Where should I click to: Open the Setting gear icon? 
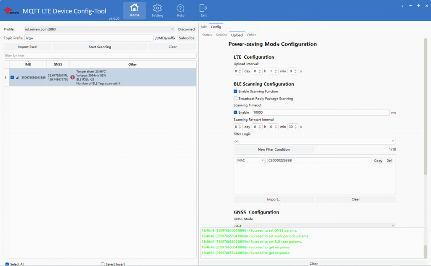pos(157,10)
